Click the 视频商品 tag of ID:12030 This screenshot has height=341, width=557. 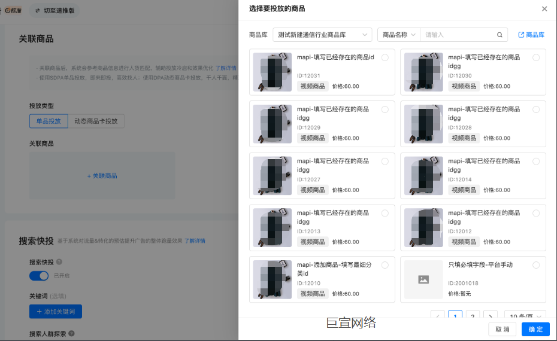tap(464, 86)
